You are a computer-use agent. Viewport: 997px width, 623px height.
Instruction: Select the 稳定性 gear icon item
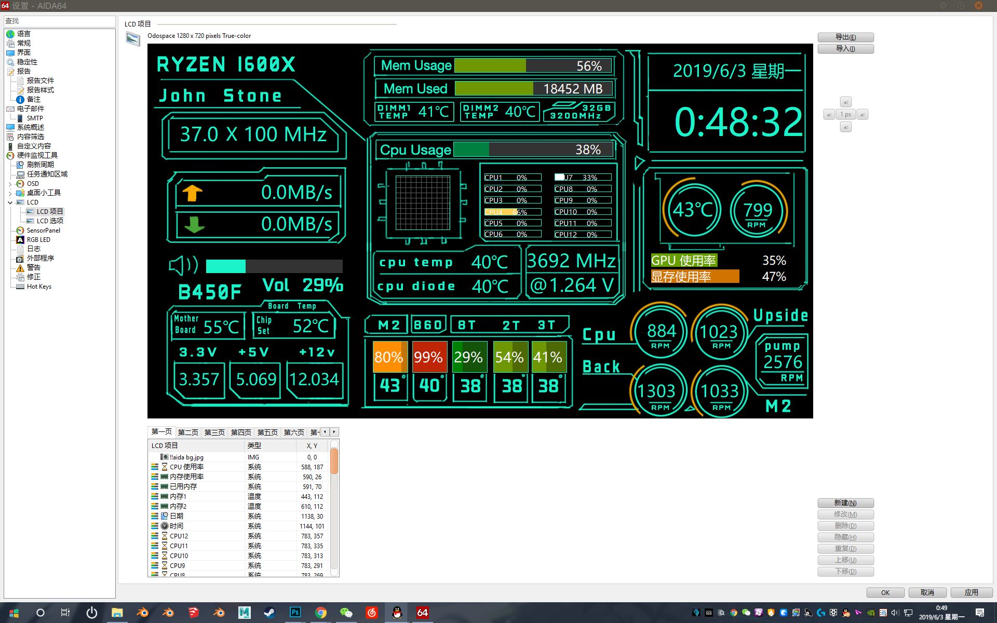point(10,62)
